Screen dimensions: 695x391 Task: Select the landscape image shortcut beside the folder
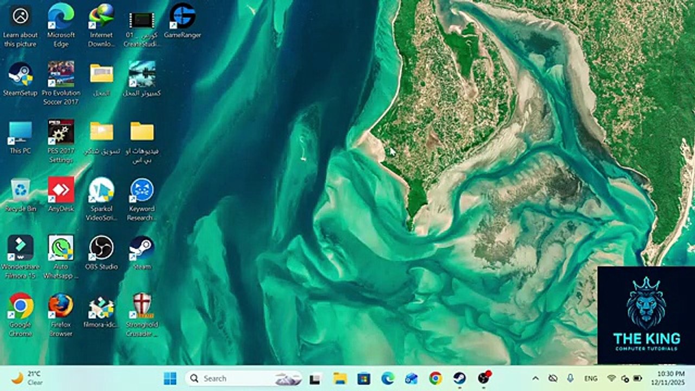click(142, 79)
